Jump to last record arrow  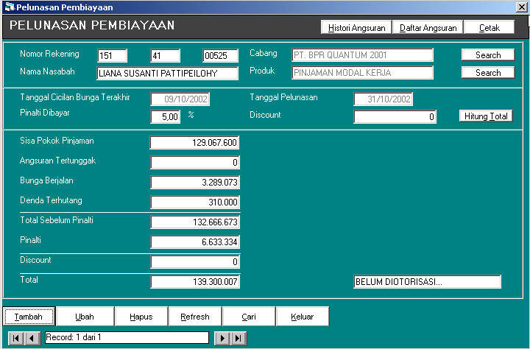239,338
